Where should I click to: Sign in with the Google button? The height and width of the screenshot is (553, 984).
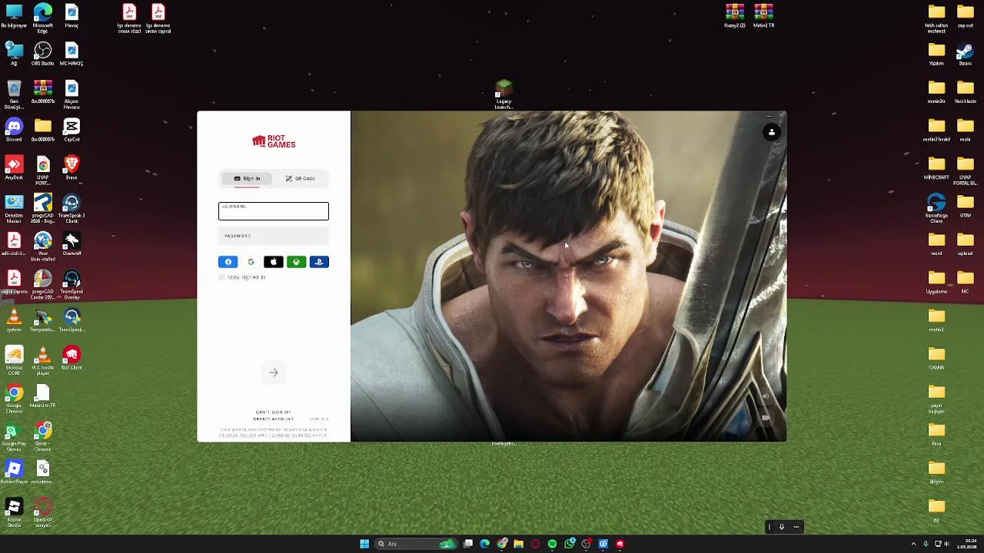click(251, 262)
